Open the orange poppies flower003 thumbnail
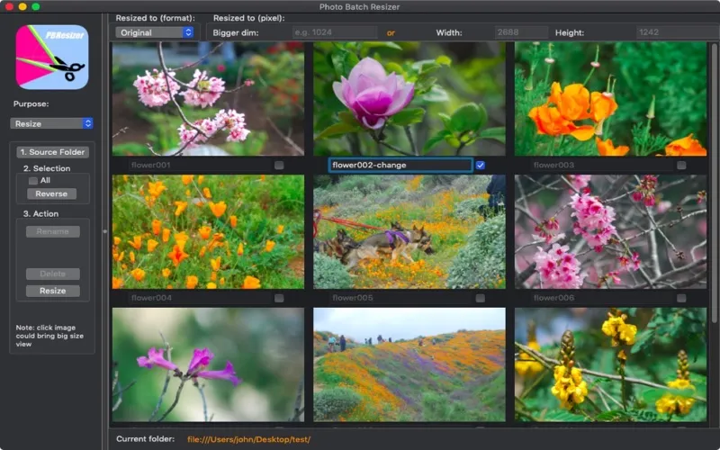 [x=610, y=99]
